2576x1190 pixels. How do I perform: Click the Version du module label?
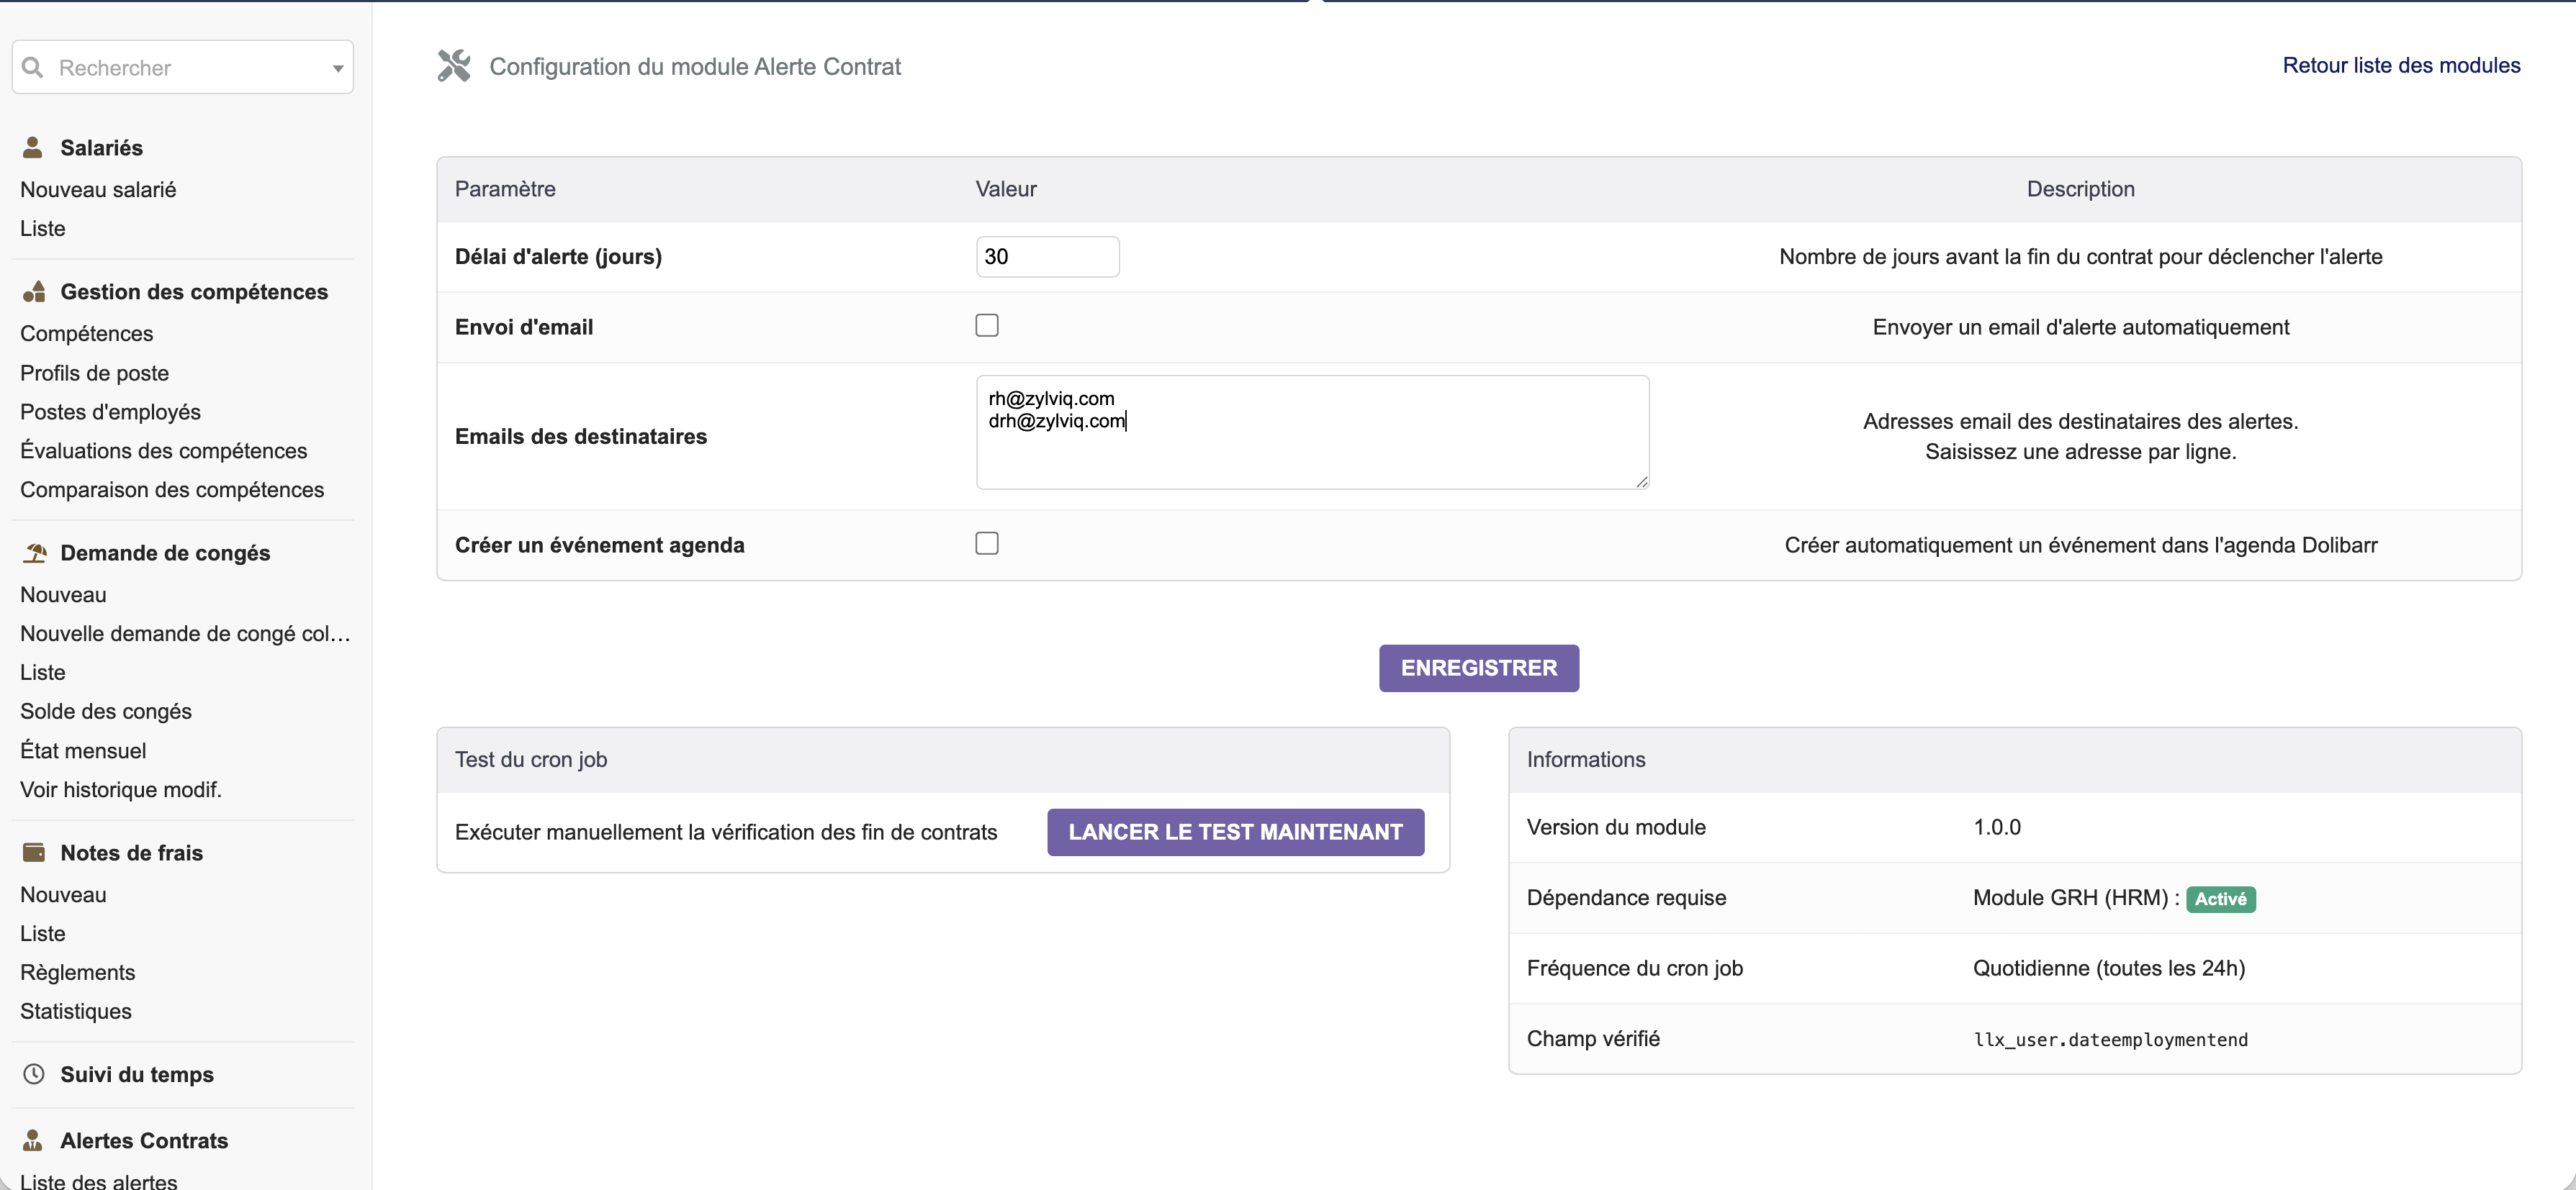1616,827
